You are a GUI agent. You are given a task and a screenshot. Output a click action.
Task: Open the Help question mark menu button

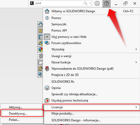107,3
